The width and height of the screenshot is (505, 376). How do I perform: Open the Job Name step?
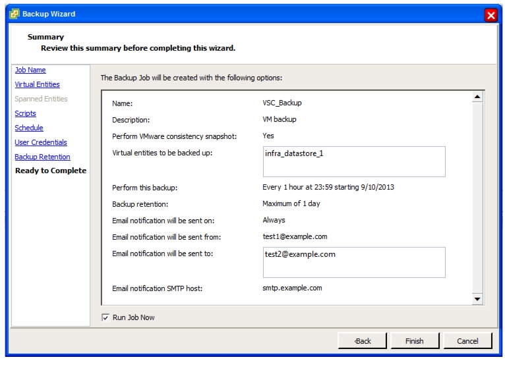pyautogui.click(x=30, y=70)
